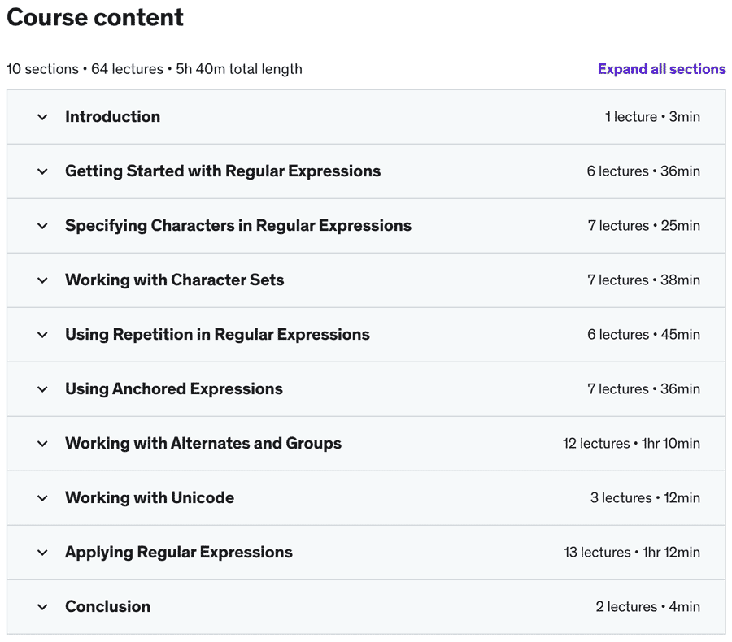Click chevron next to Applying Regular Expressions
The height and width of the screenshot is (642, 732).
(42, 553)
